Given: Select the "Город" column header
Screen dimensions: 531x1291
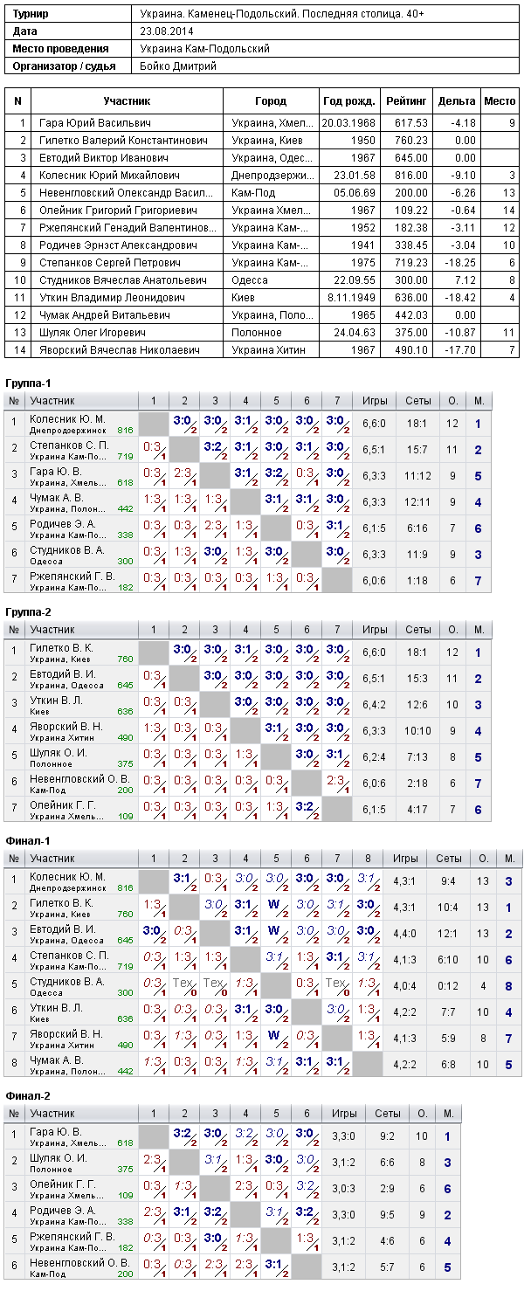Looking at the screenshot, I should (x=271, y=101).
